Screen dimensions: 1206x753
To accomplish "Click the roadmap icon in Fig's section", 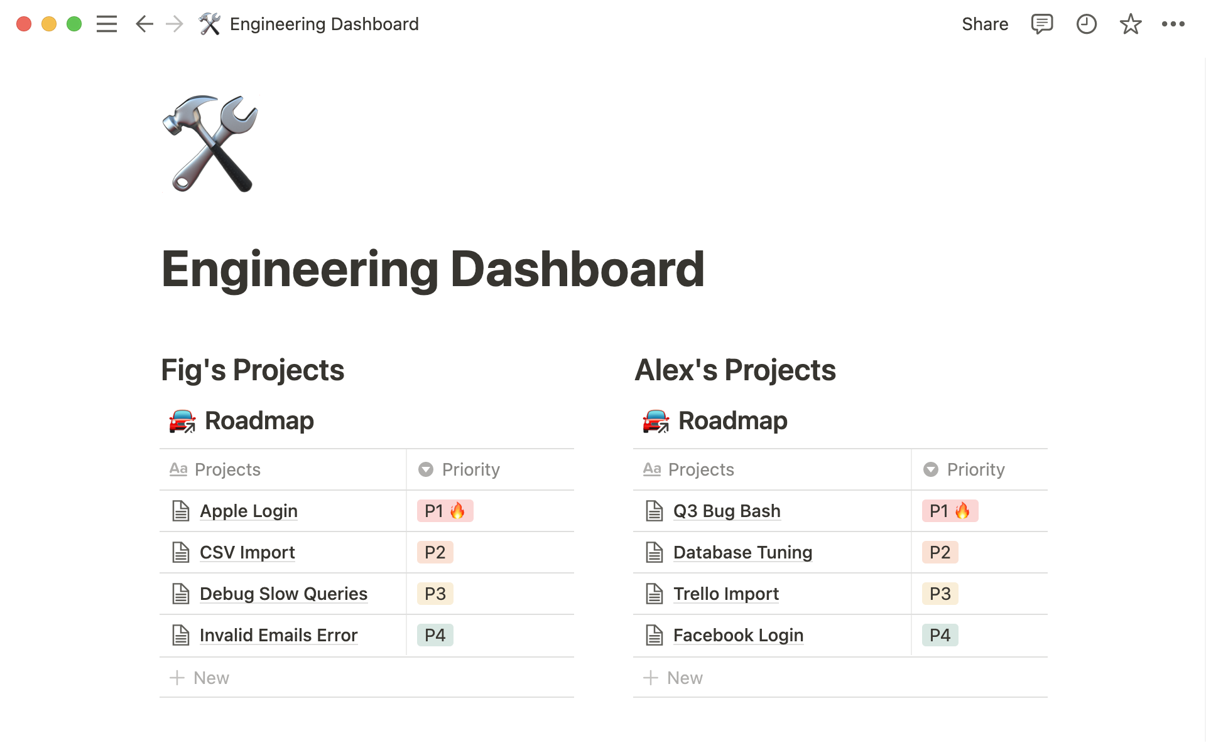I will coord(179,421).
